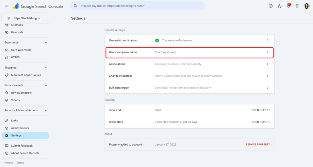Image resolution: width=313 pixels, height=167 pixels.
Task: Open the Help question mark icon
Action: pos(270,6)
